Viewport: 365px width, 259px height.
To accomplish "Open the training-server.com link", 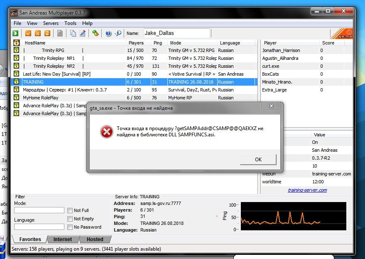I will coord(307,190).
